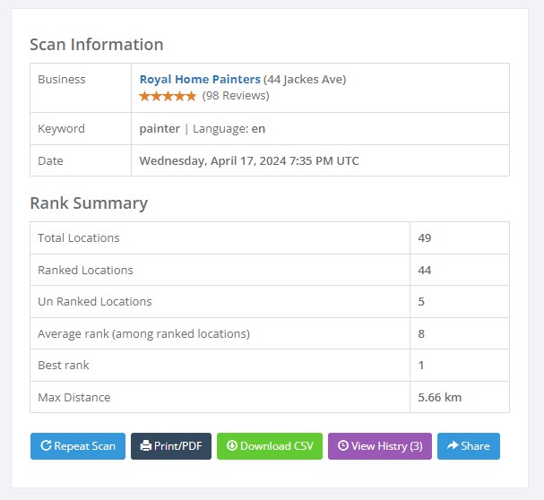Click the clock icon on View History
The image size is (544, 500).
[x=342, y=446]
